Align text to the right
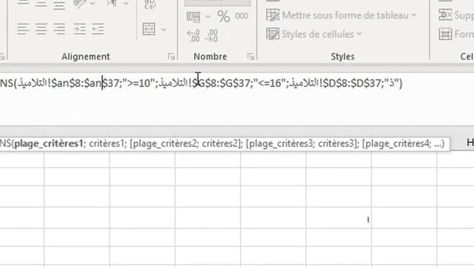The width and height of the screenshot is (474, 267). click(x=59, y=29)
